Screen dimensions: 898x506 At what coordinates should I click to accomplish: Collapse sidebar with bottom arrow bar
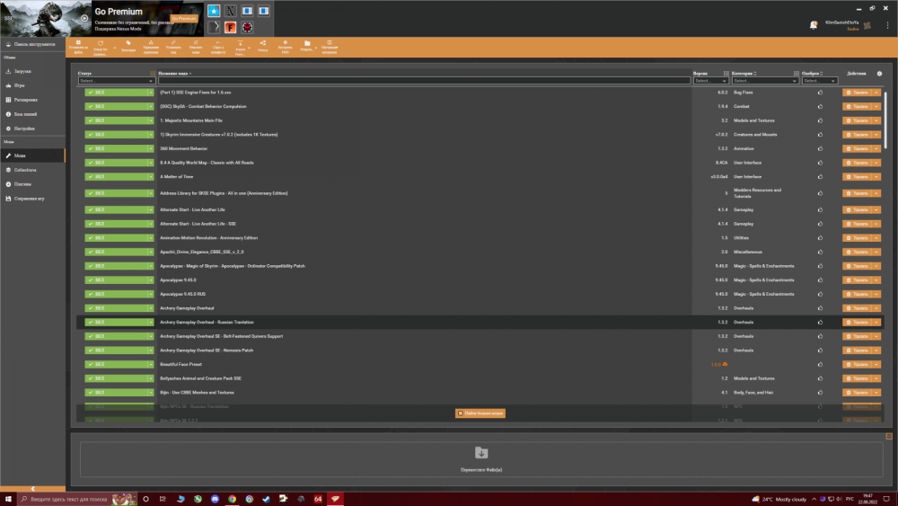tap(32, 489)
